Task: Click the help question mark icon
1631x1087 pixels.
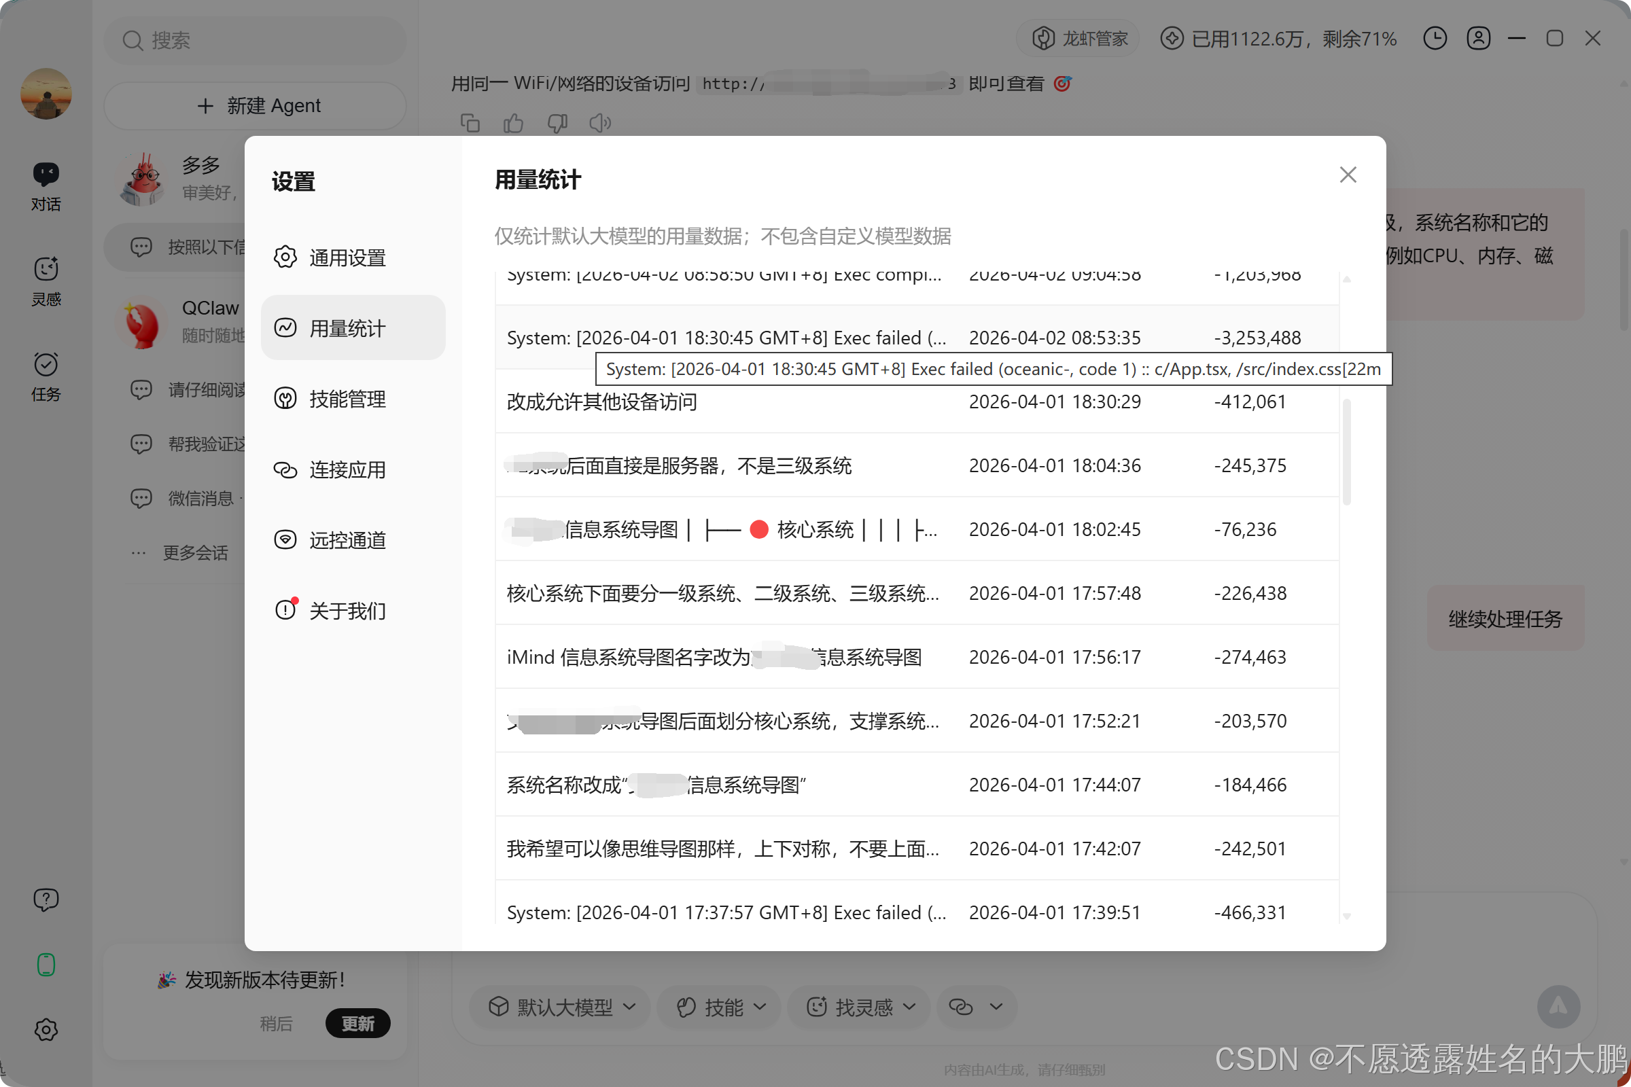Action: (x=46, y=899)
